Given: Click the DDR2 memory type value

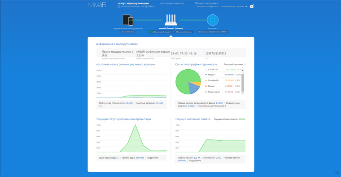Looking at the screenshot, I should (219, 158).
